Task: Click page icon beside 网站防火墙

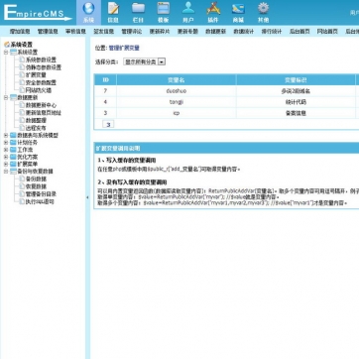Action: 22,90
